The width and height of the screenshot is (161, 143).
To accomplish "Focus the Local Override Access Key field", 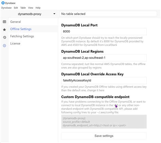I will (x=104, y=81).
